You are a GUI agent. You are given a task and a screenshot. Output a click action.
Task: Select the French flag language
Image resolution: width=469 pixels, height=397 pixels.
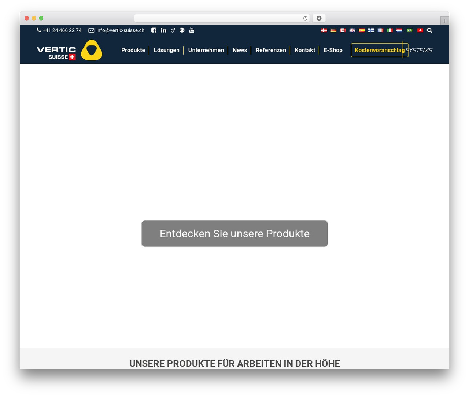pyautogui.click(x=381, y=30)
